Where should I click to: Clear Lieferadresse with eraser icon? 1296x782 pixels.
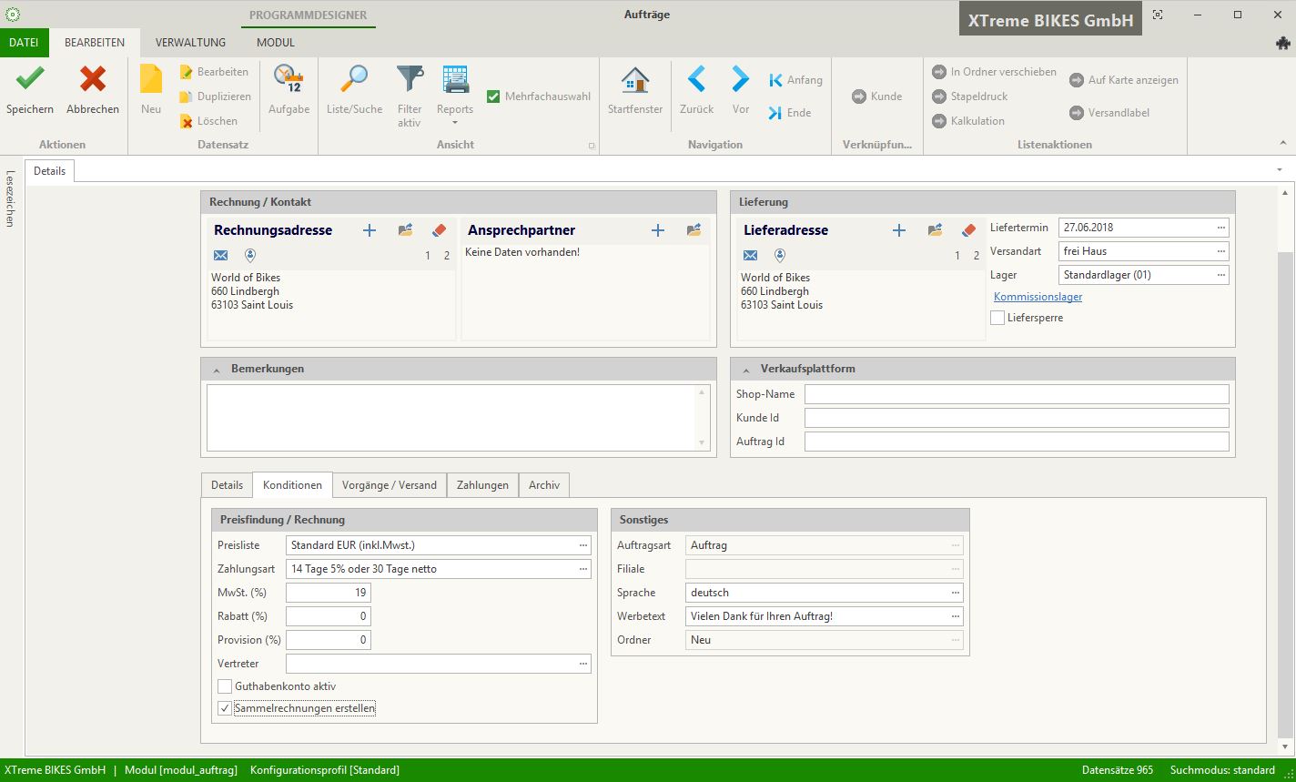tap(968, 230)
